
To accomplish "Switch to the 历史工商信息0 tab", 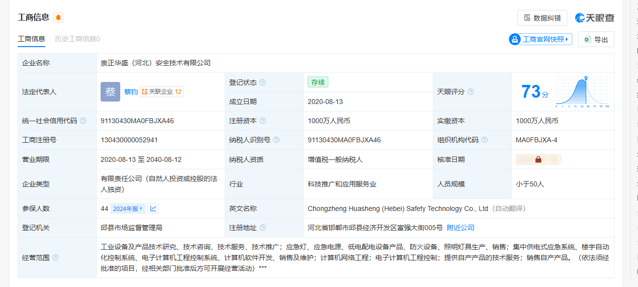I will 78,39.
